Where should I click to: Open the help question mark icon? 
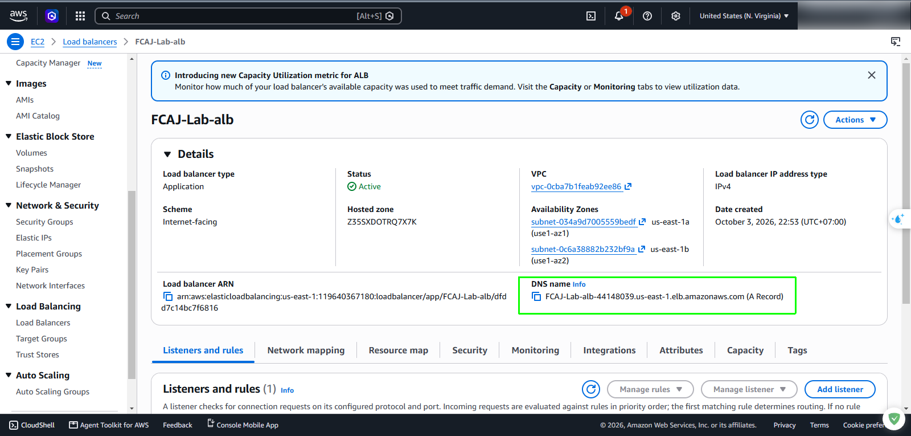647,16
